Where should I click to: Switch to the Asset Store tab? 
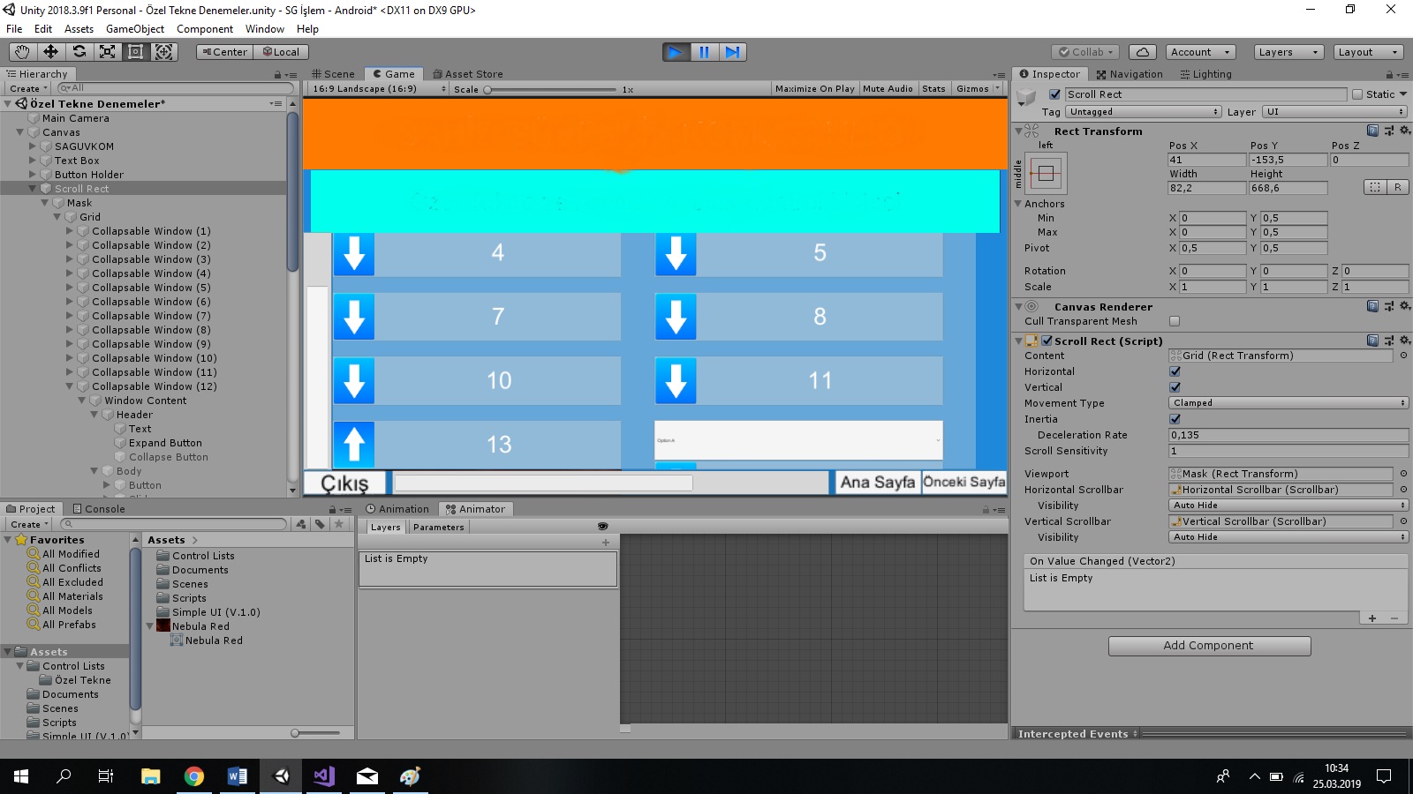click(x=468, y=74)
